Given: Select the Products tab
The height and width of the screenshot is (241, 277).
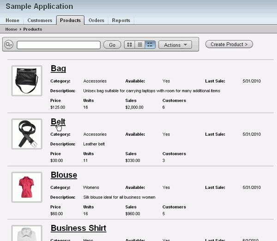Looking at the screenshot, I should pyautogui.click(x=70, y=20).
